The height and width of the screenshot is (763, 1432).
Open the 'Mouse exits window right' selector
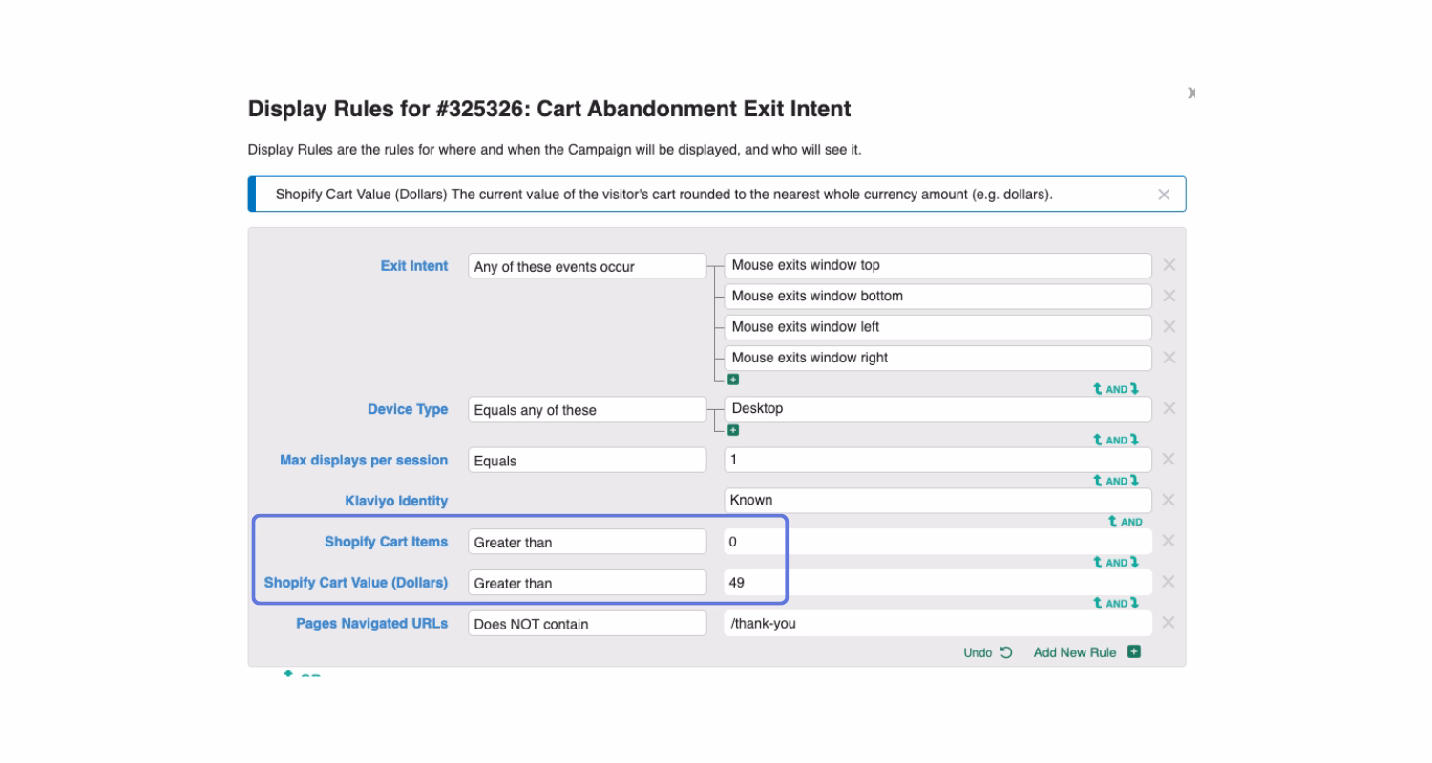(937, 358)
